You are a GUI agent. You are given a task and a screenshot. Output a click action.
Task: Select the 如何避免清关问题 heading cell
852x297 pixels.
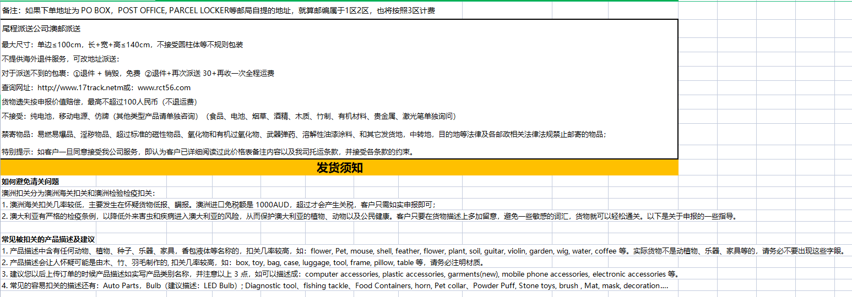(x=30, y=182)
